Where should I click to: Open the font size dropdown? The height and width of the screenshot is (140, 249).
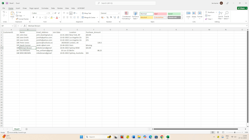point(53,13)
